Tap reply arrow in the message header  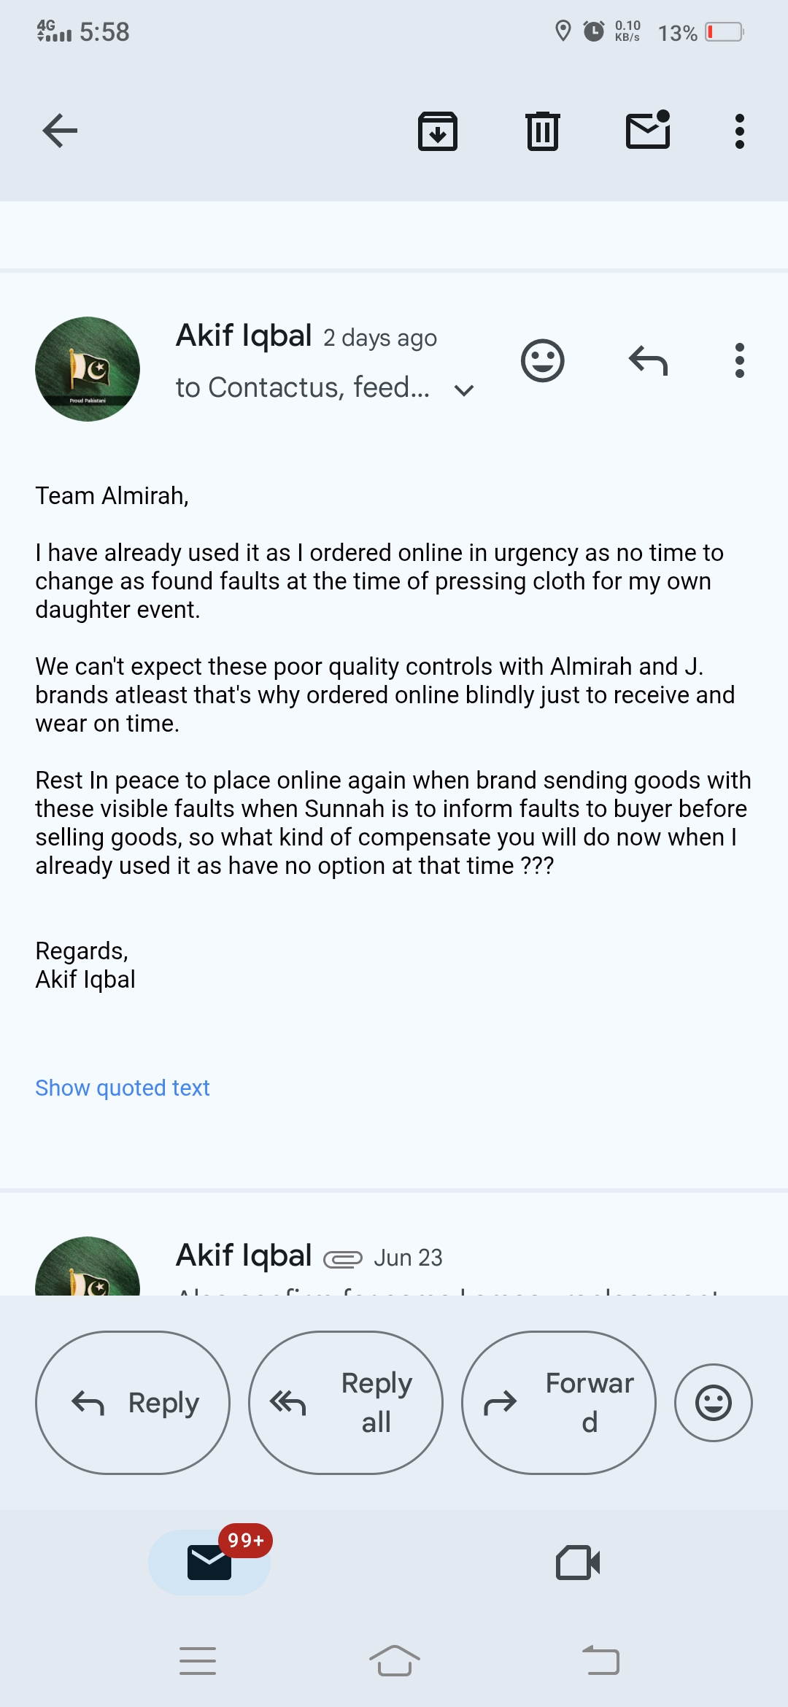click(648, 360)
